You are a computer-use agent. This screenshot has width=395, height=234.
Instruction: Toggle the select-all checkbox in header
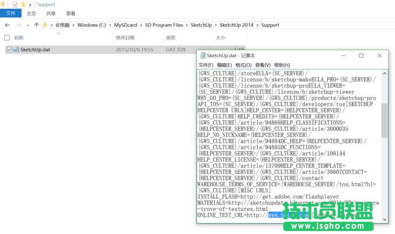(7, 38)
